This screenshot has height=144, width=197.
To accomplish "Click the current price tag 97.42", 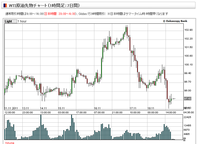I will click(x=188, y=98).
